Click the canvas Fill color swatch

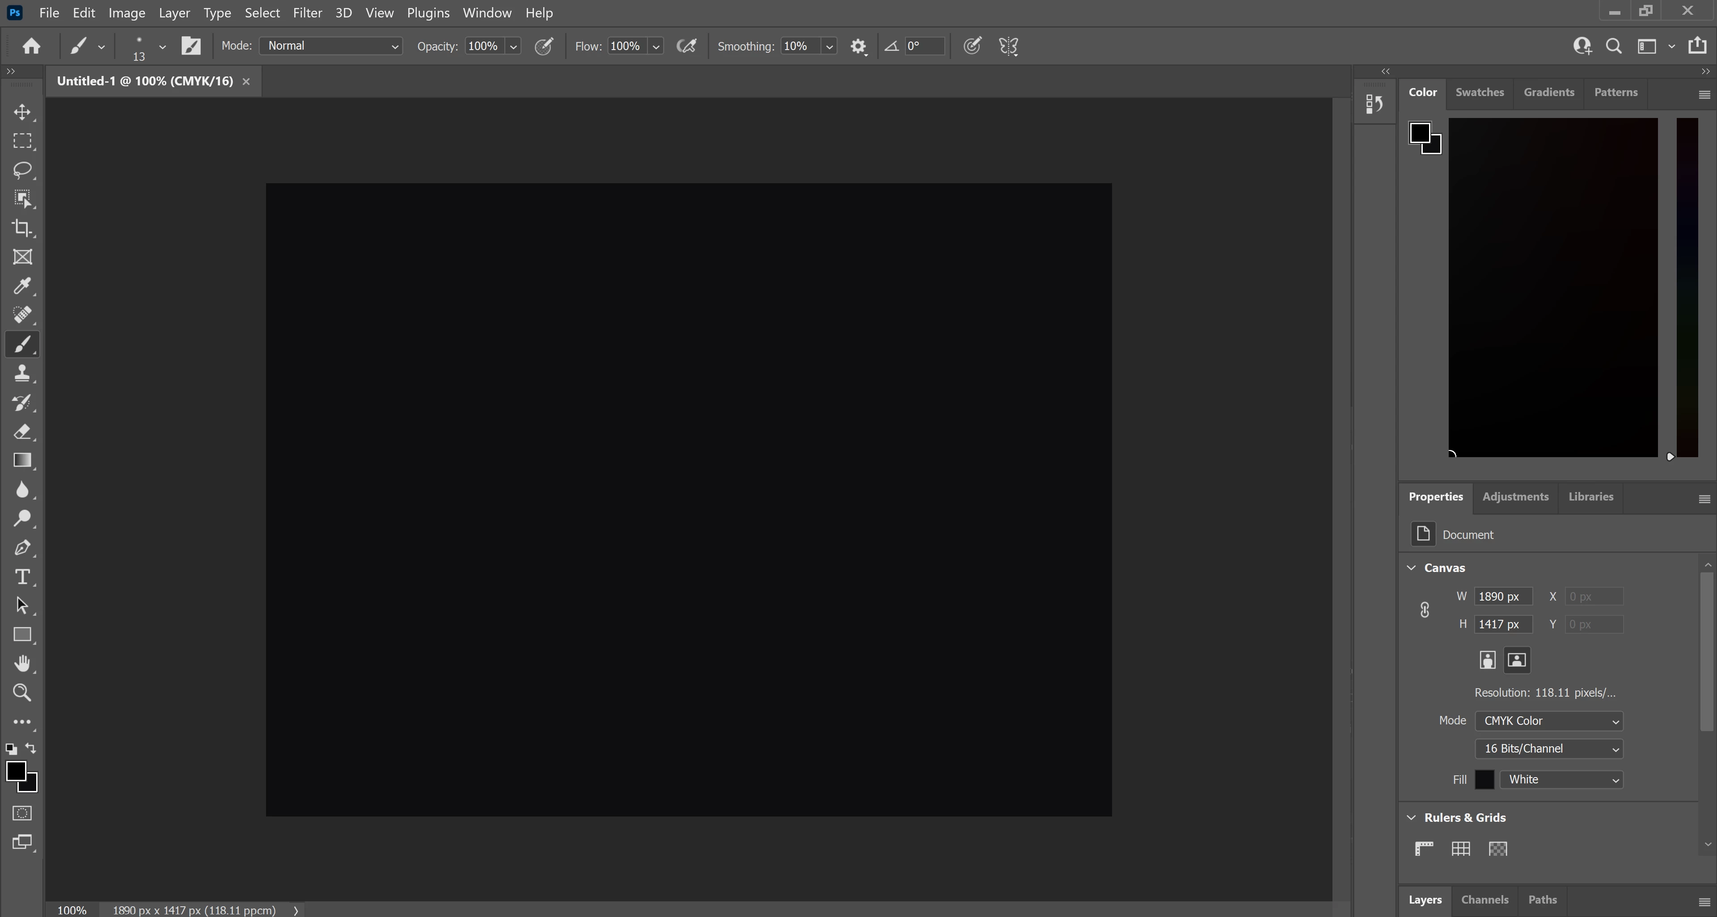pyautogui.click(x=1484, y=780)
